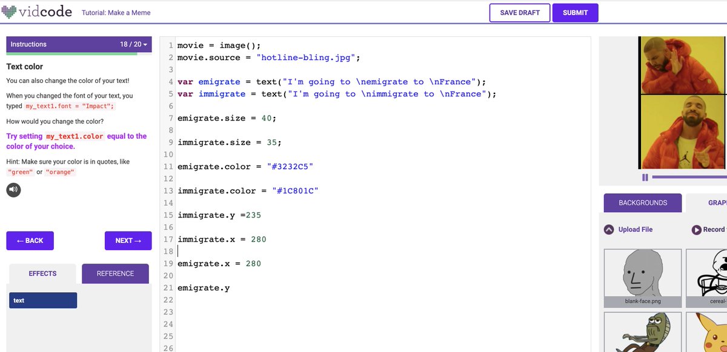Click the value 235 on line 15
The image size is (727, 352).
(x=253, y=215)
